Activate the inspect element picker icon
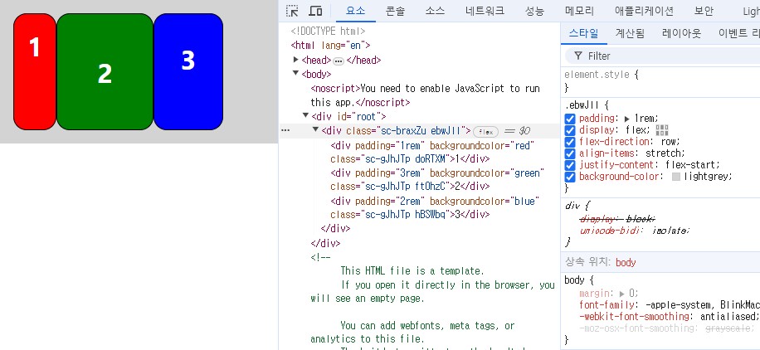The image size is (760, 350). coord(292,11)
